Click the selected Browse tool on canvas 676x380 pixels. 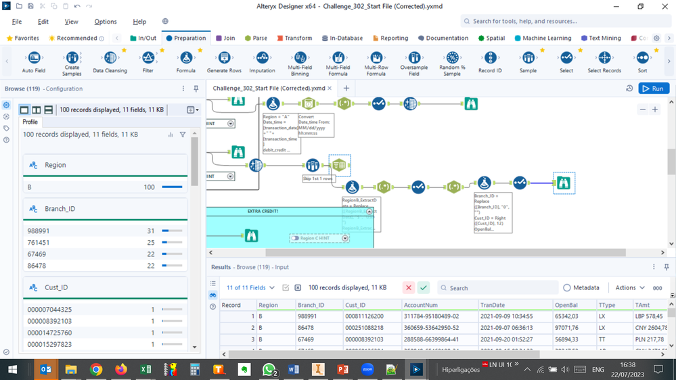[x=564, y=183]
